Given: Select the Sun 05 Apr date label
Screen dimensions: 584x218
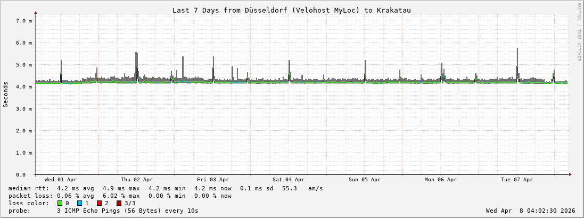Looking at the screenshot, I should (x=365, y=180).
